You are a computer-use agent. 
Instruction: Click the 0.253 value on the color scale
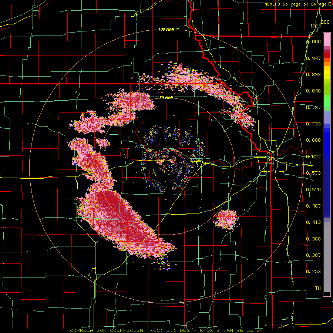click(313, 272)
